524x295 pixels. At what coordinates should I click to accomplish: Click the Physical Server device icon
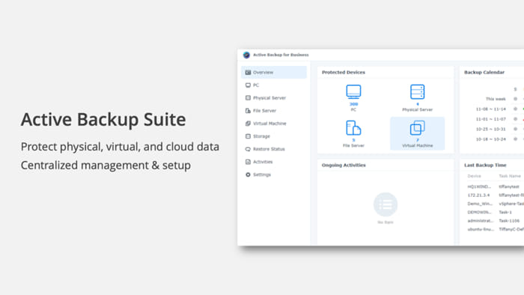coord(418,92)
